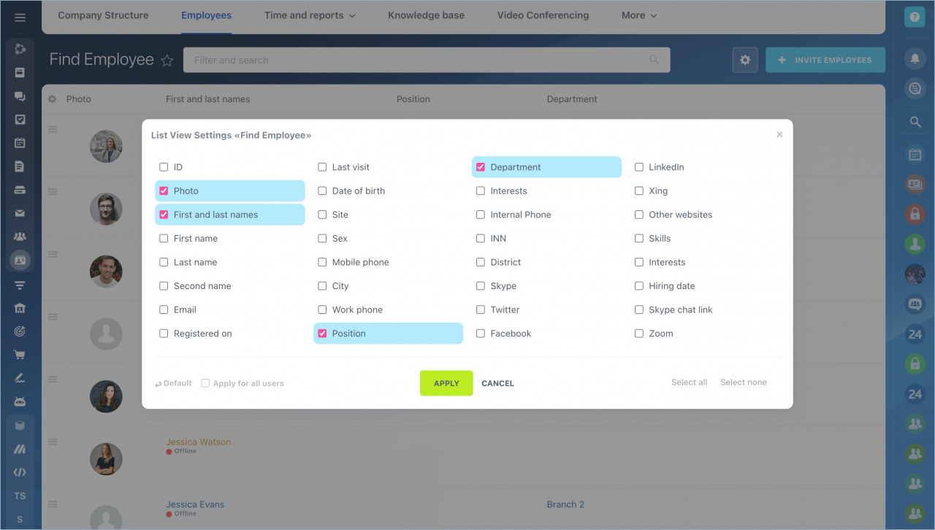Click the highlighted employee card icon in sidebar
The width and height of the screenshot is (935, 530).
tap(20, 261)
